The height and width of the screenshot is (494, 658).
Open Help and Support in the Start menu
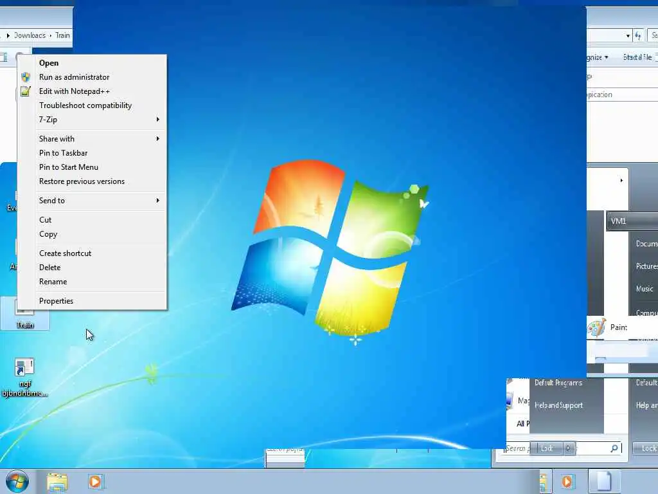pos(558,405)
